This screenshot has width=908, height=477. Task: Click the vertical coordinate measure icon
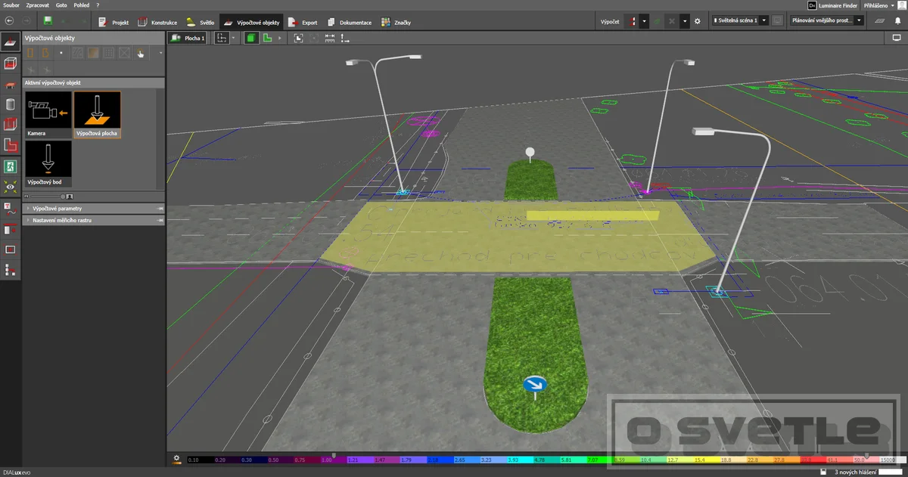(x=345, y=37)
